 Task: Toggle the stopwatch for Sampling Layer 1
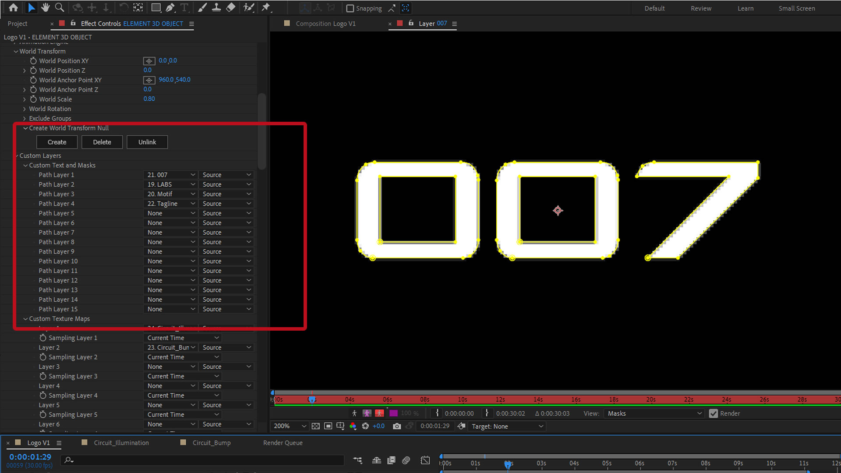43,338
